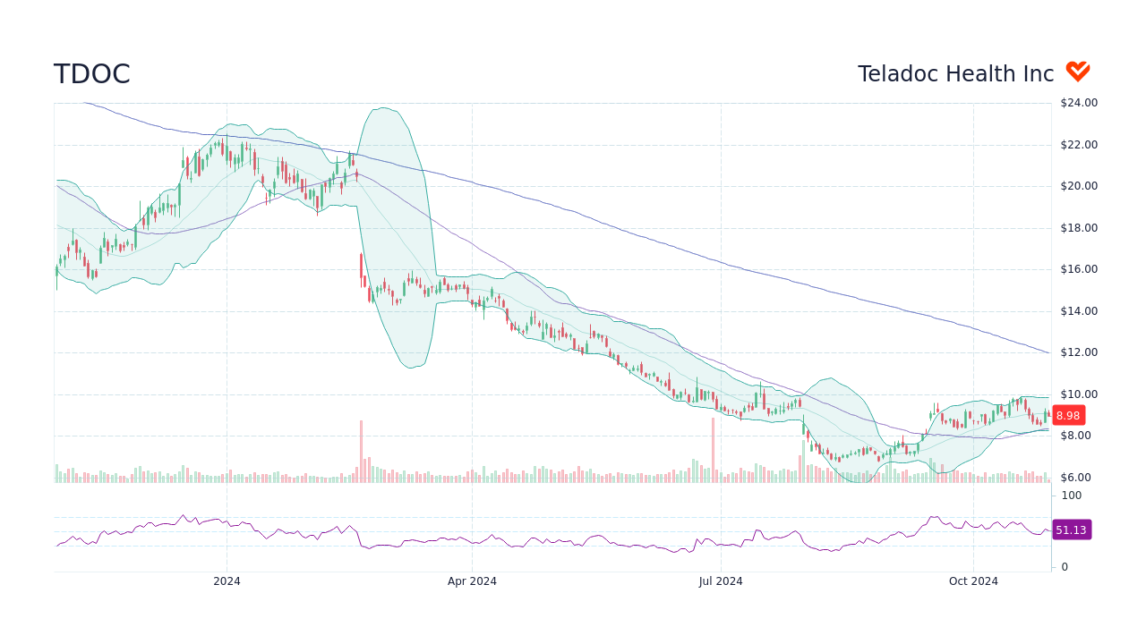Click the purple 51.13 RSI value tag
Screen dimensions: 1146x644
[1071, 530]
